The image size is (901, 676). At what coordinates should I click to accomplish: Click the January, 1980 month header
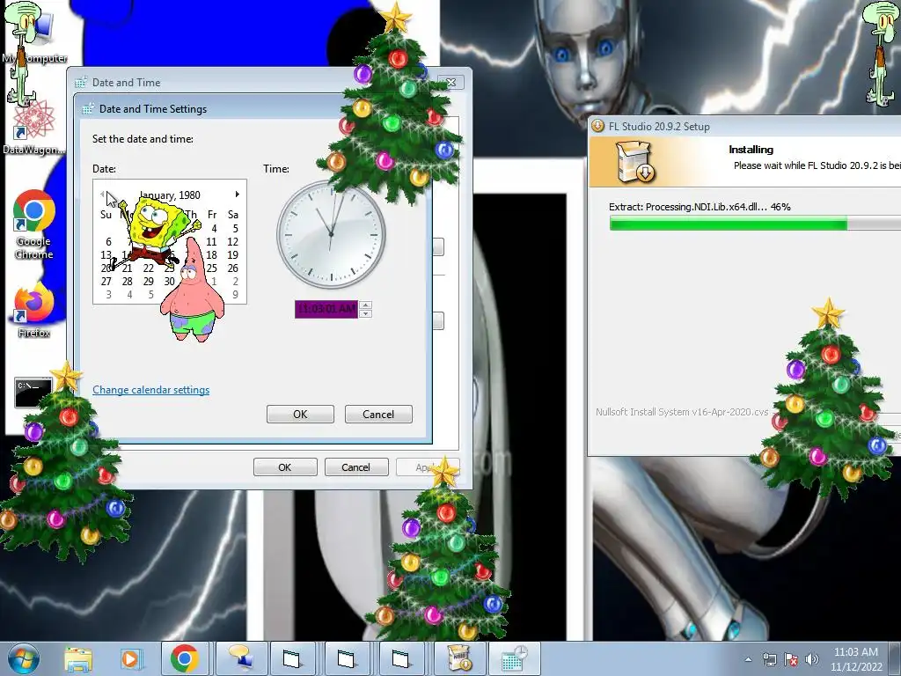click(170, 195)
